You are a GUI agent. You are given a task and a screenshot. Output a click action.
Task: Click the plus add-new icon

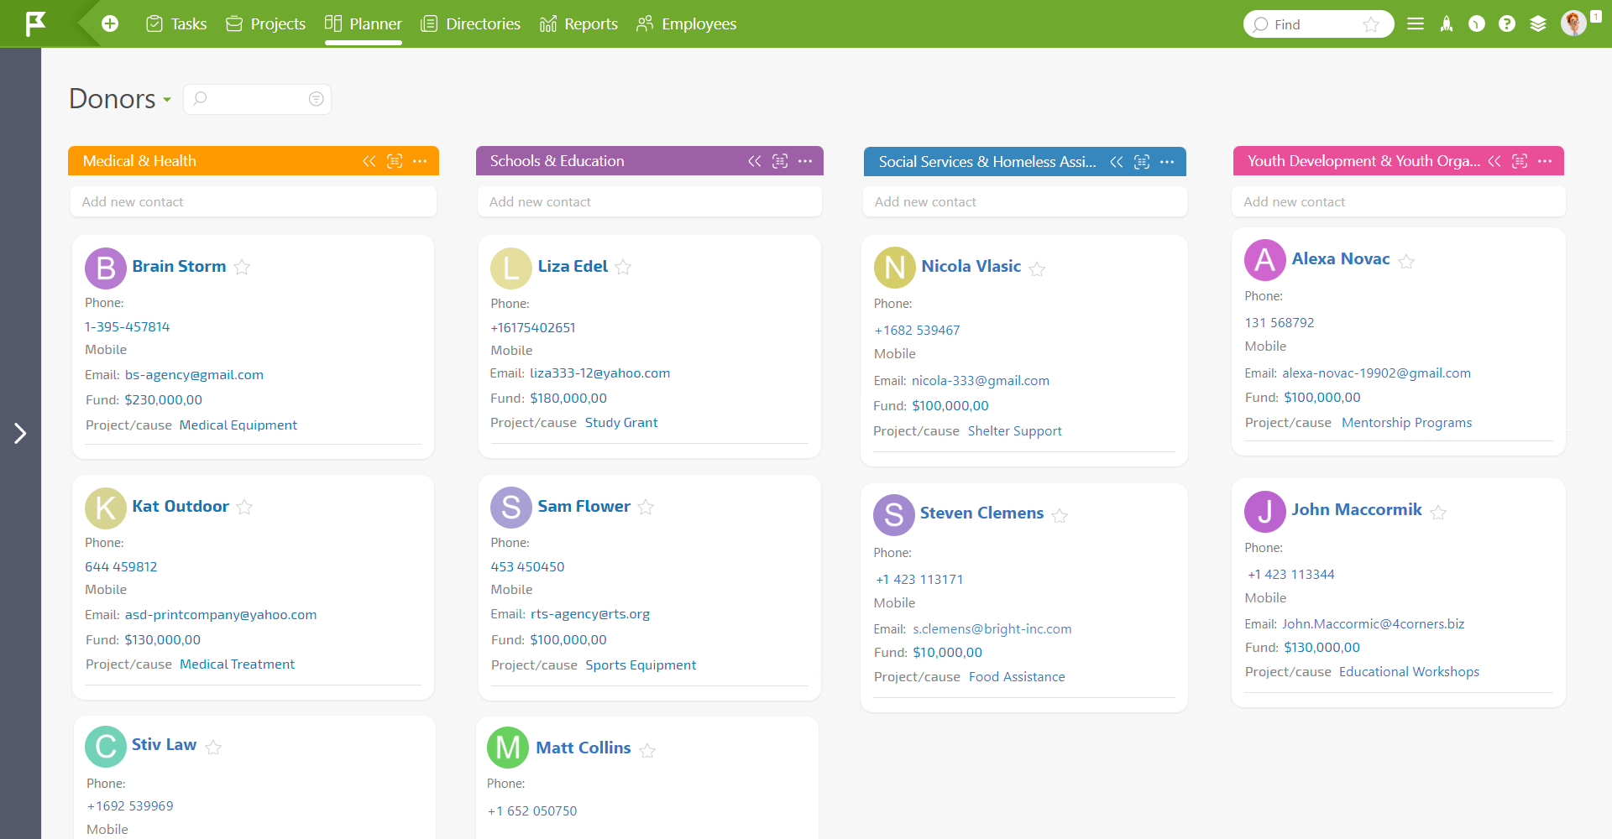(110, 23)
